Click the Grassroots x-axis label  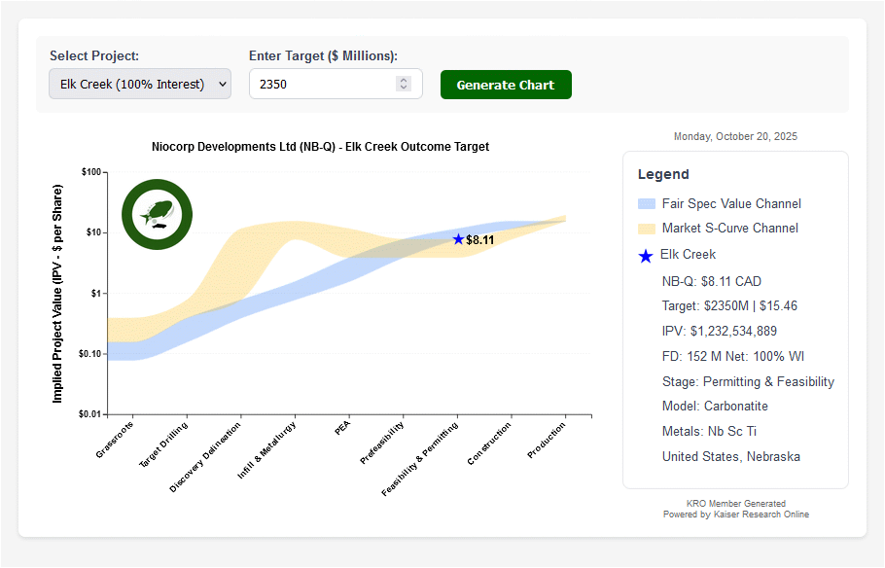click(x=115, y=440)
